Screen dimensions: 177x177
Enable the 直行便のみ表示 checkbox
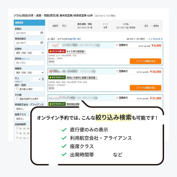tap(17, 89)
